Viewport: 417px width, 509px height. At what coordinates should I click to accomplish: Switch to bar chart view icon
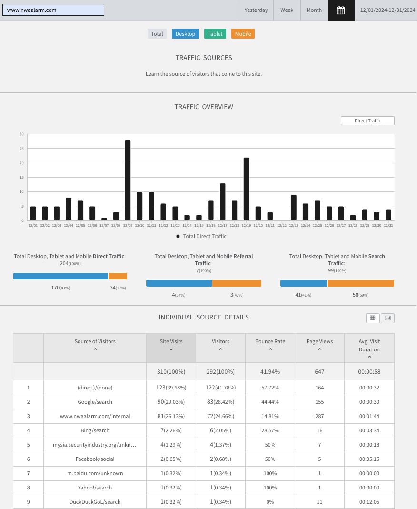pyautogui.click(x=388, y=318)
